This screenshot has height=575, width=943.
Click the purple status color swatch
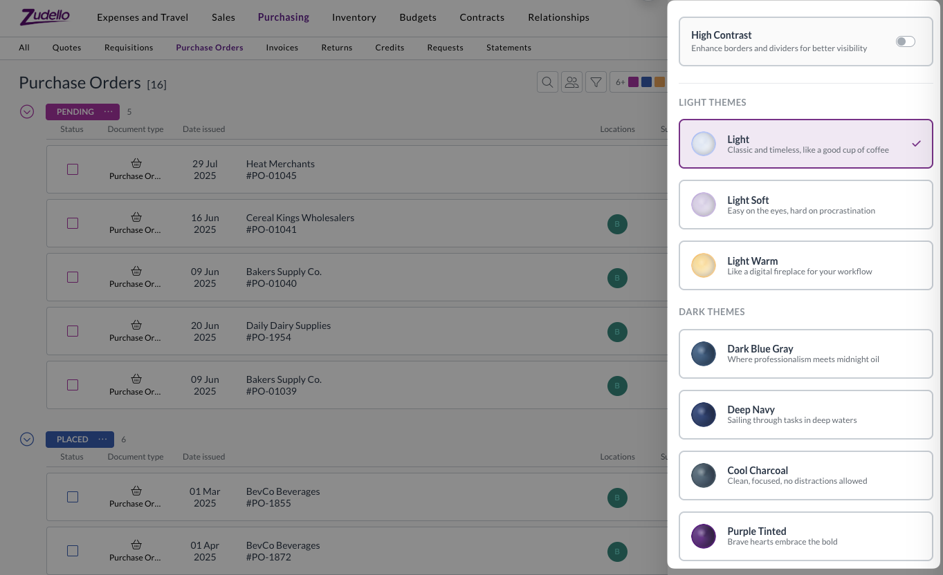pos(633,82)
